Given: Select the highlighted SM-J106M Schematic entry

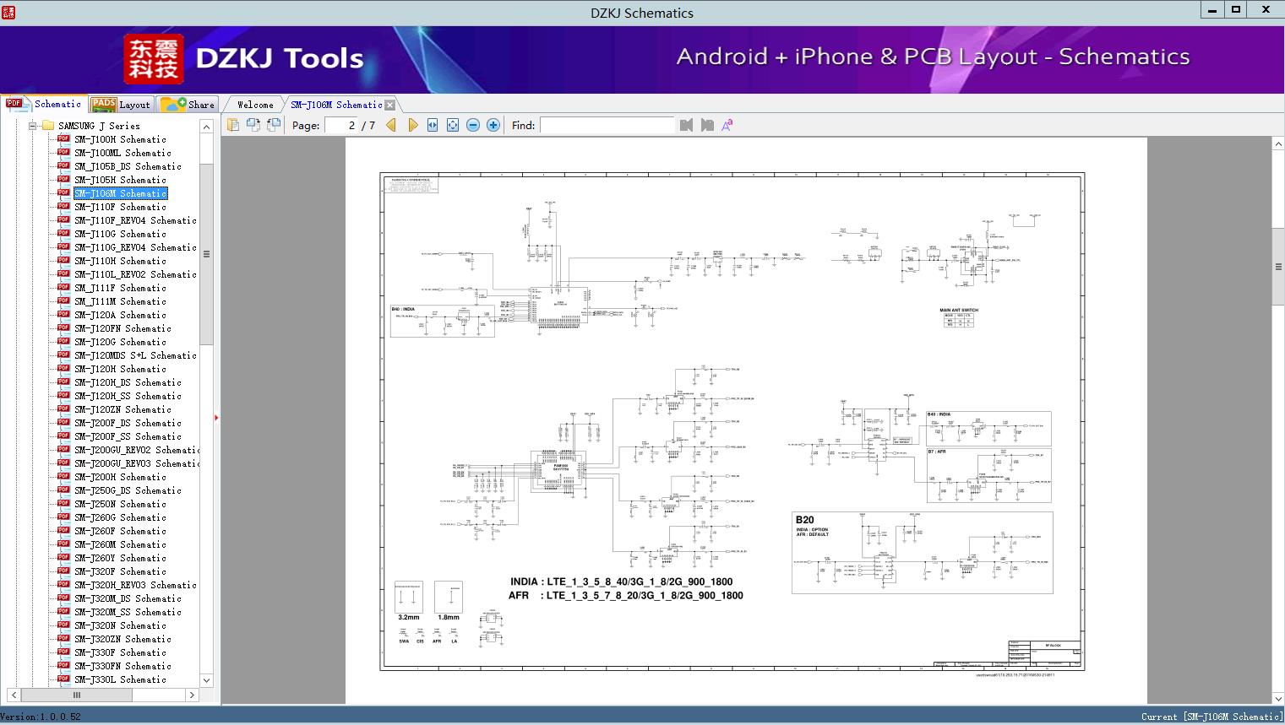Looking at the screenshot, I should click(x=120, y=193).
